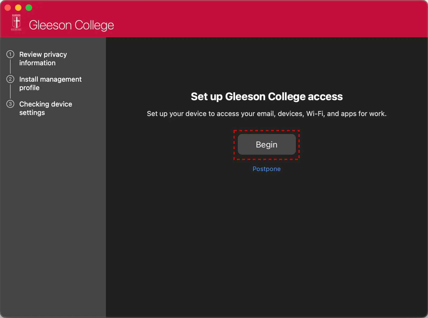Select step 3 circle icon
This screenshot has width=428, height=318.
point(10,104)
